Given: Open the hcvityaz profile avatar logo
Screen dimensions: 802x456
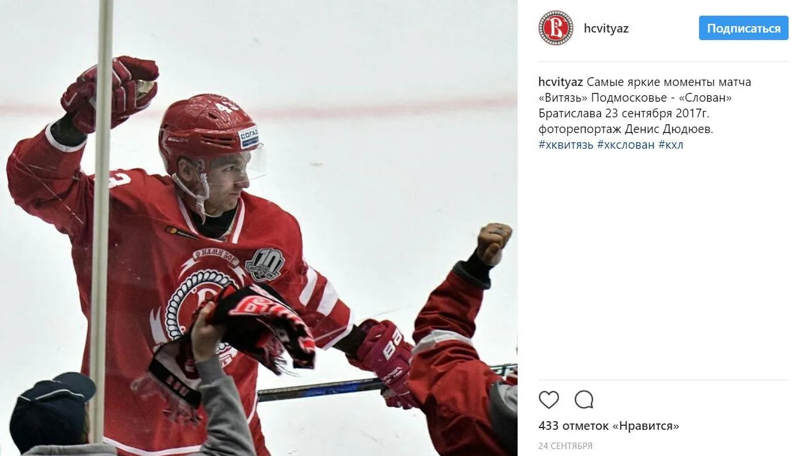Looking at the screenshot, I should point(555,28).
